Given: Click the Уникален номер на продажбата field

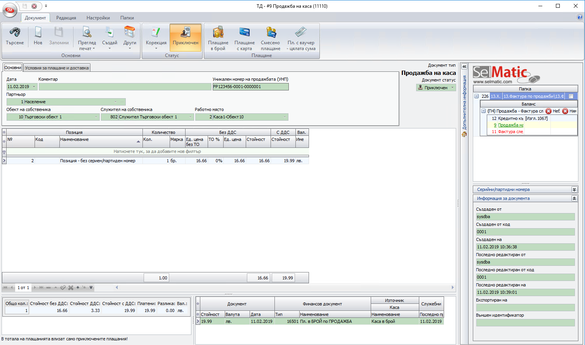Looking at the screenshot, I should click(250, 87).
